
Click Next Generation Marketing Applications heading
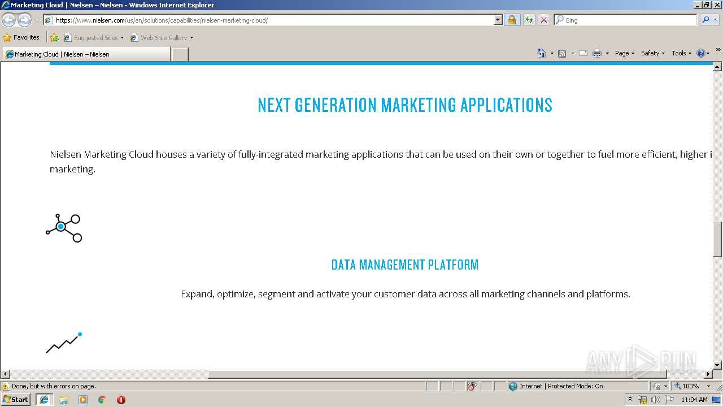[x=405, y=105]
